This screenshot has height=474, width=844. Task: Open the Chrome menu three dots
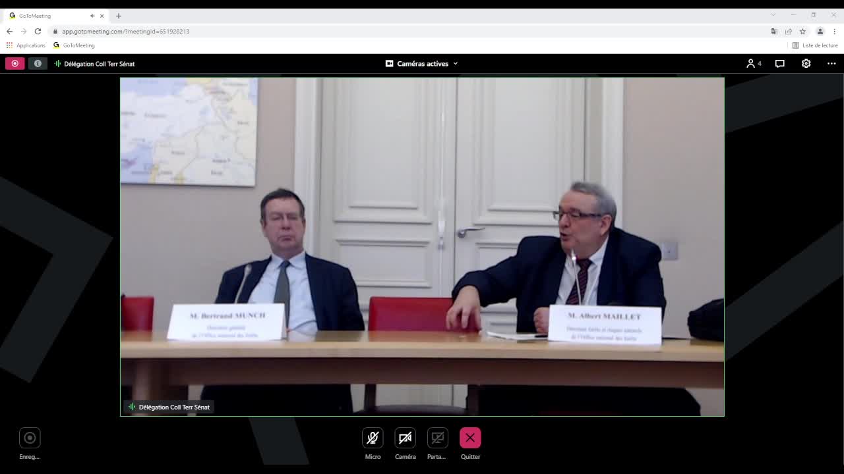(834, 31)
